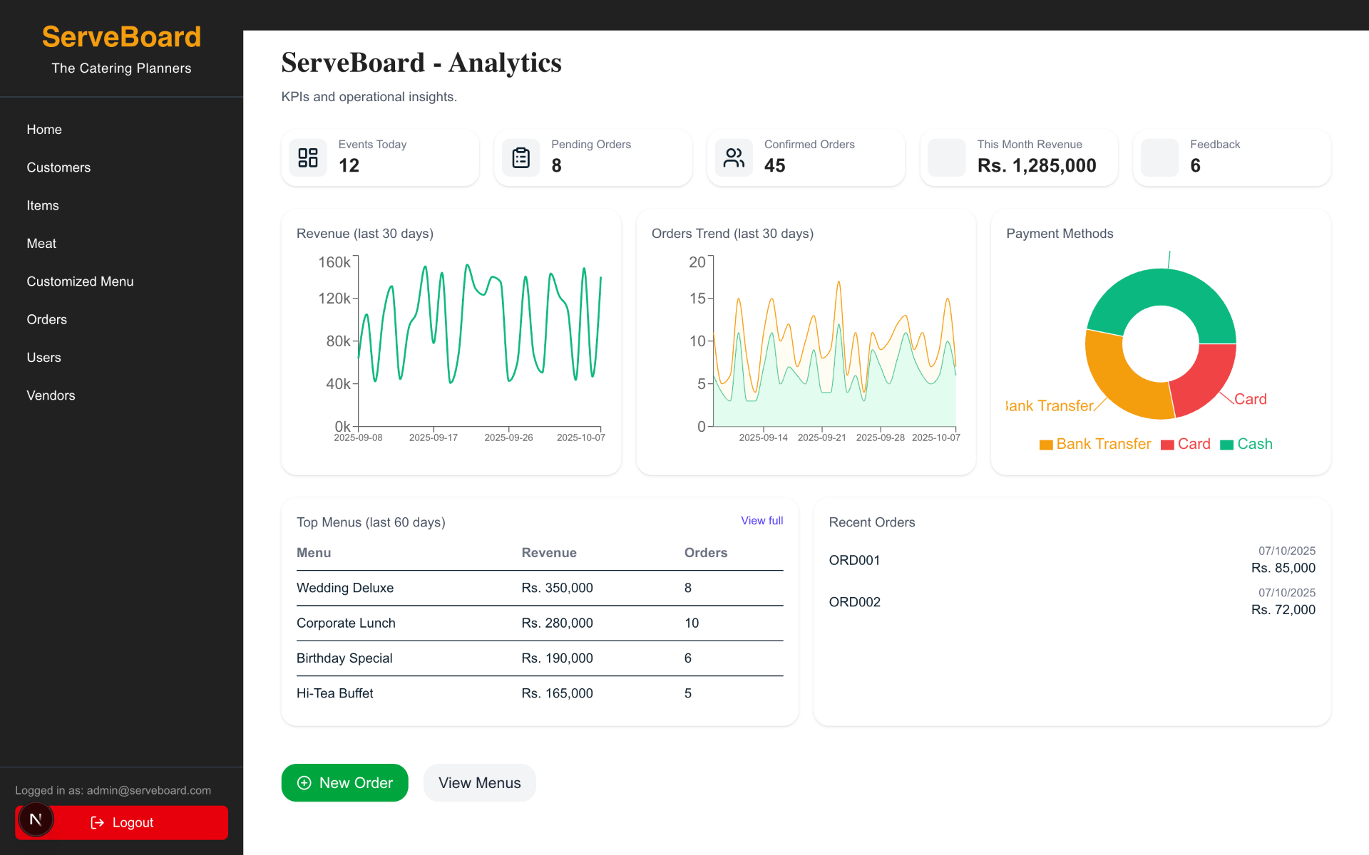Click the This Month Revenue card icon
This screenshot has height=855, width=1369.
click(x=946, y=157)
